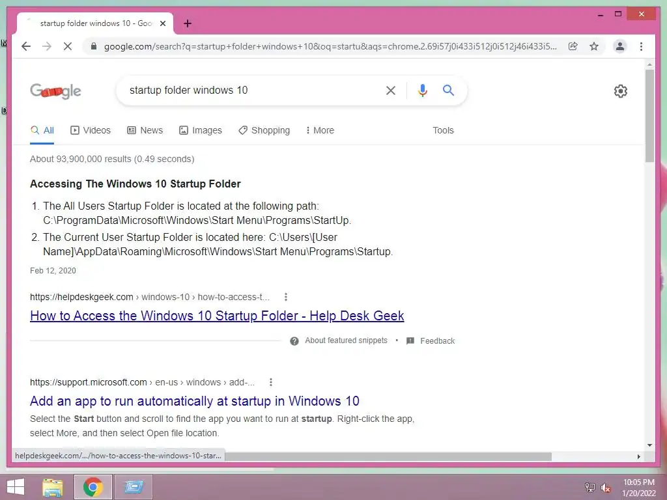
Task: Open the network tray icon
Action: coord(590,488)
